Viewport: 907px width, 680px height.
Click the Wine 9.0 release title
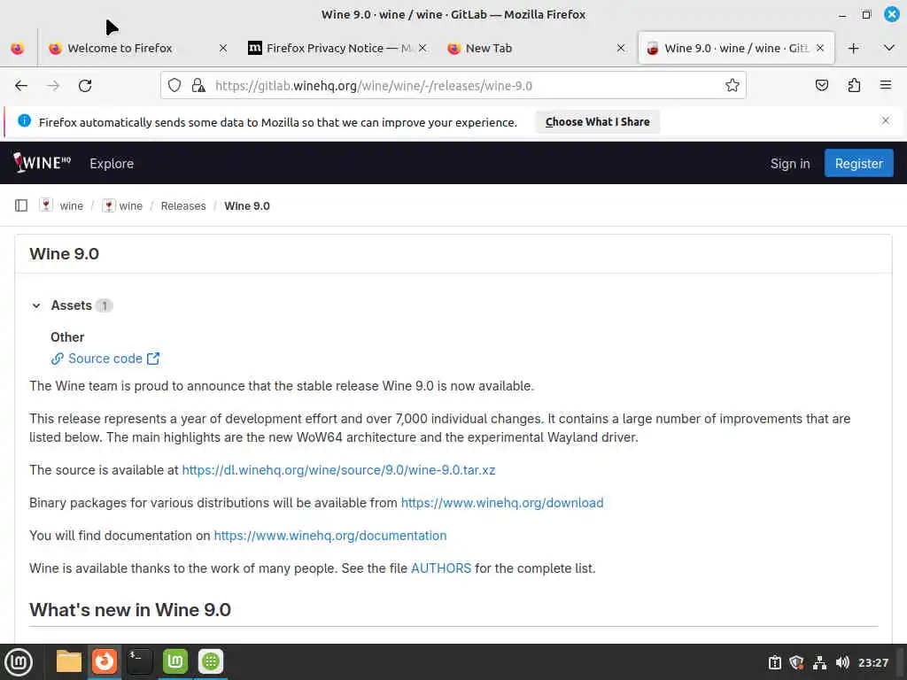tap(64, 254)
